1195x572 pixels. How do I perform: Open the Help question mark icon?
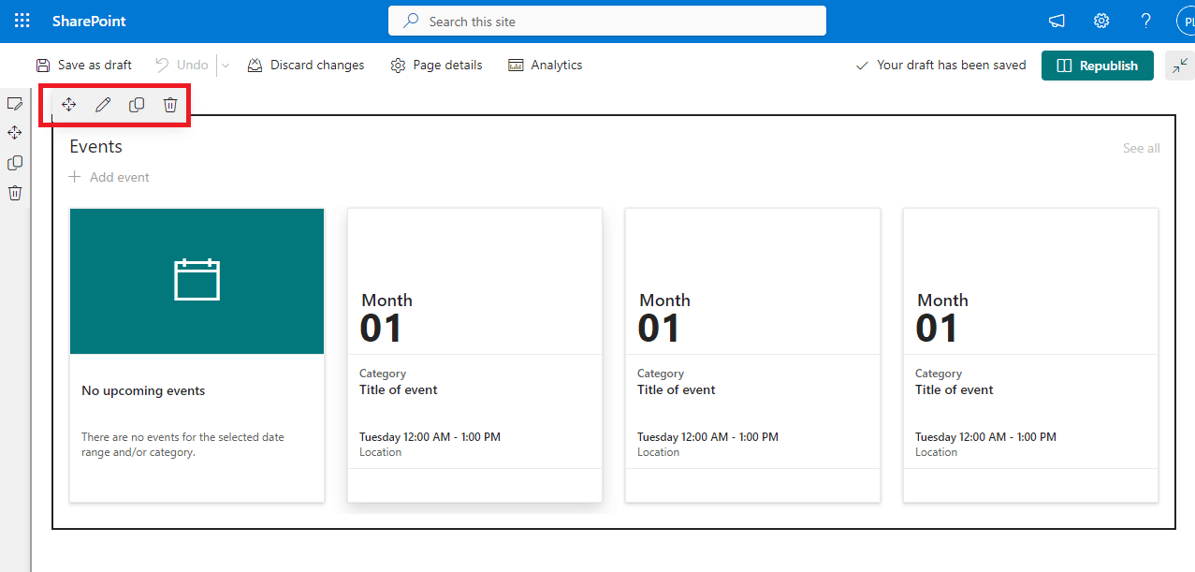1146,21
